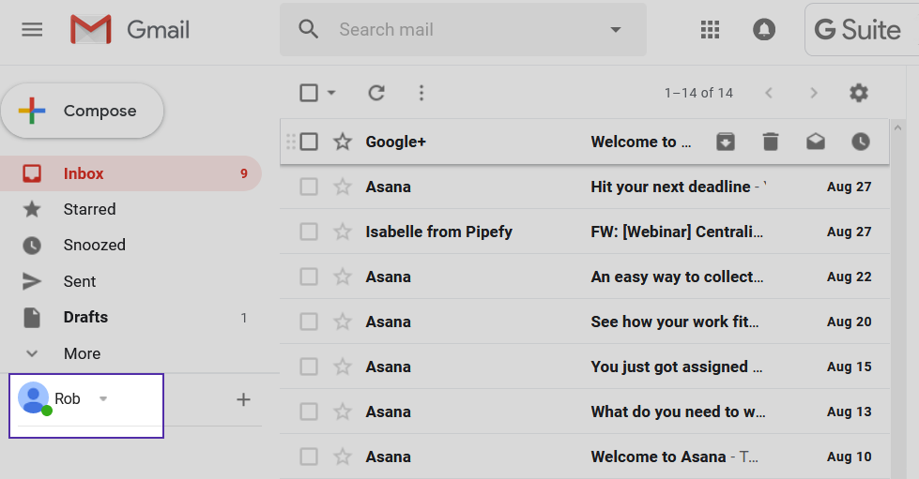
Task: Select the What do you need checkbox
Action: [x=309, y=412]
